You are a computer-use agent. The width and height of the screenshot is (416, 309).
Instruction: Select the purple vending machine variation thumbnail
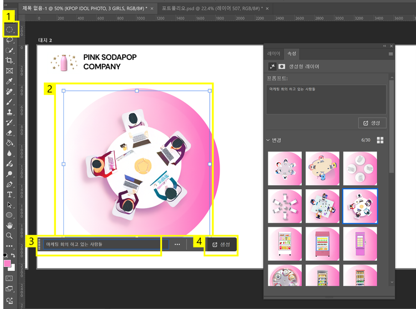360,244
